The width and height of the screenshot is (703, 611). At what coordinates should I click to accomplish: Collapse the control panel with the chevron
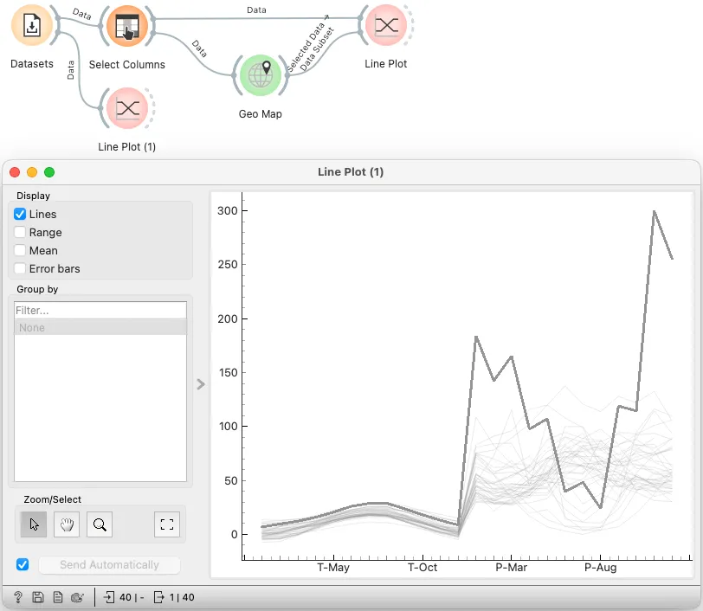201,384
